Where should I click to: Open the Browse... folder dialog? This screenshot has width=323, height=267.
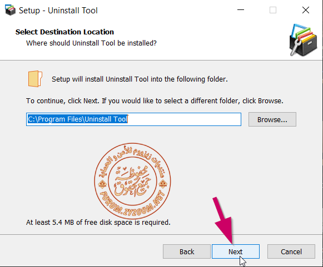click(272, 119)
